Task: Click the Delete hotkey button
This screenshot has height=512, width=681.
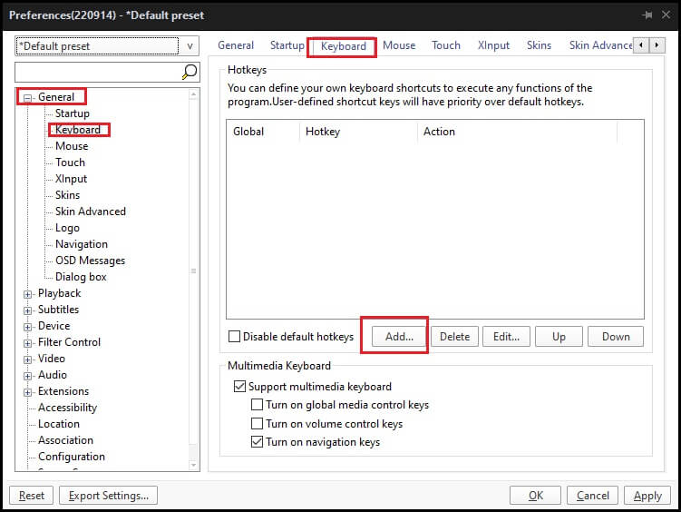Action: (x=454, y=337)
